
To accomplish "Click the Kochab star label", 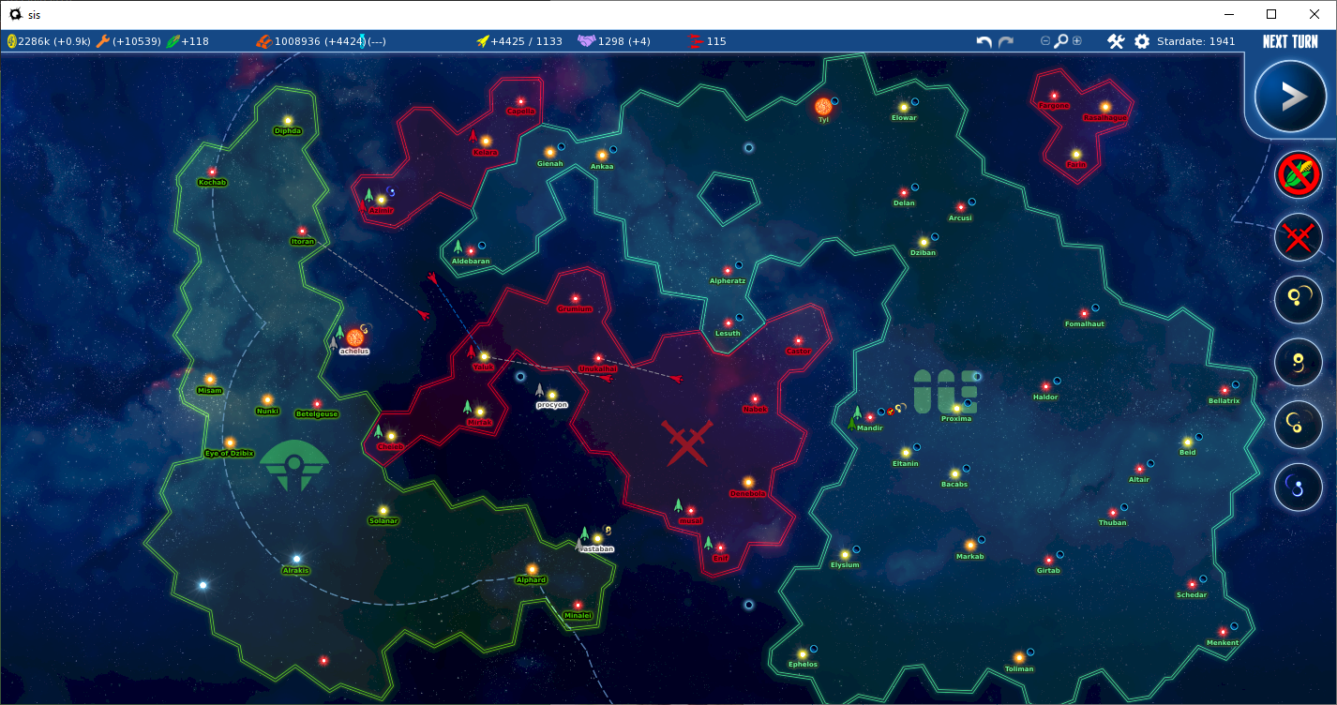I will tap(212, 182).
